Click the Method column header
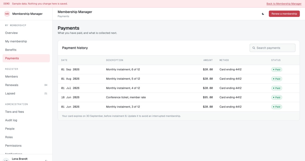The width and height of the screenshot is (305, 161). pos(224,60)
